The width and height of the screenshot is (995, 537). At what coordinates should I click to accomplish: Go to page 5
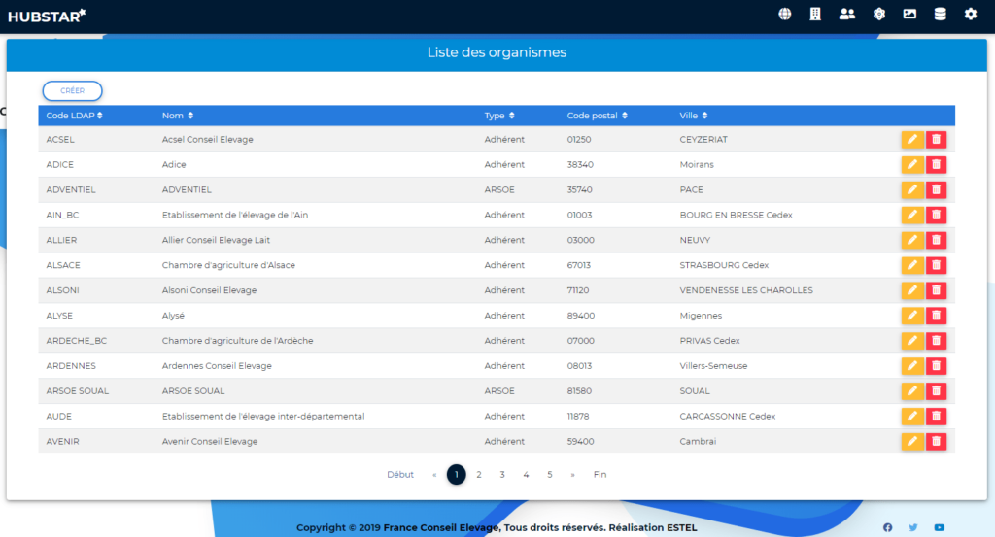(x=550, y=474)
